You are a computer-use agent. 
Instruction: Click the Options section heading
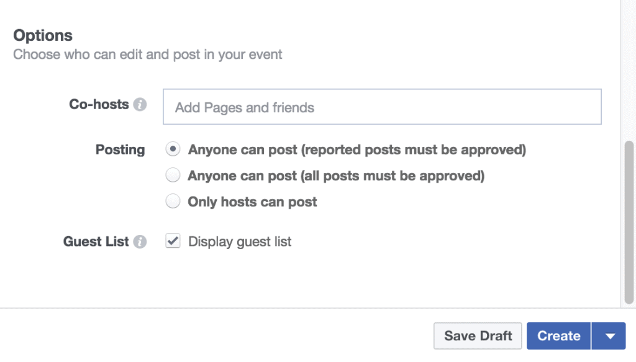[43, 35]
